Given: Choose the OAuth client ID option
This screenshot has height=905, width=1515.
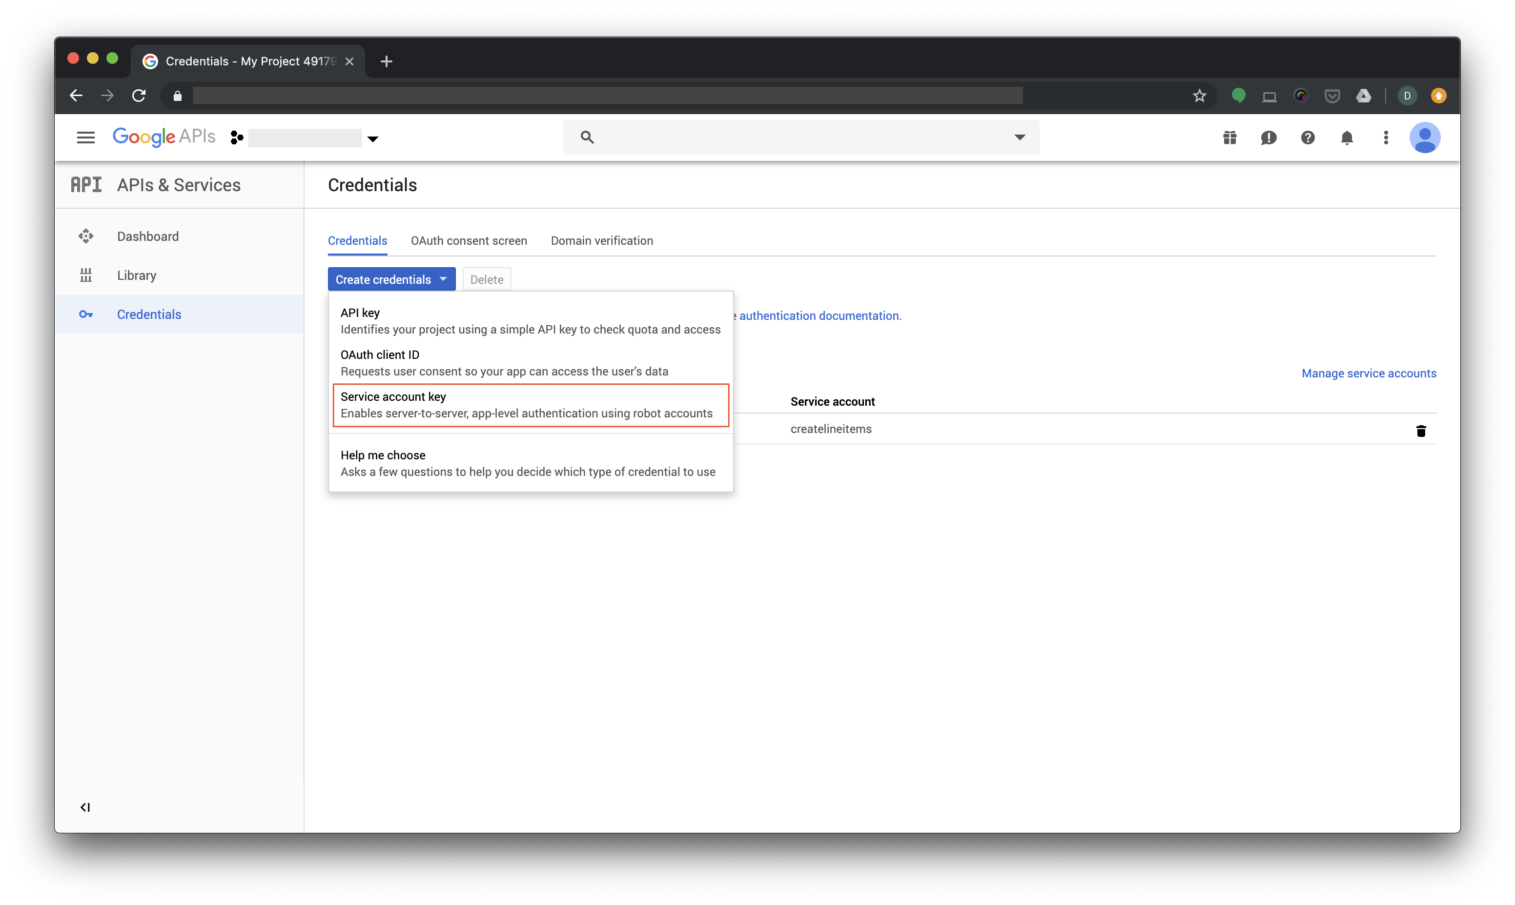Looking at the screenshot, I should pyautogui.click(x=530, y=363).
